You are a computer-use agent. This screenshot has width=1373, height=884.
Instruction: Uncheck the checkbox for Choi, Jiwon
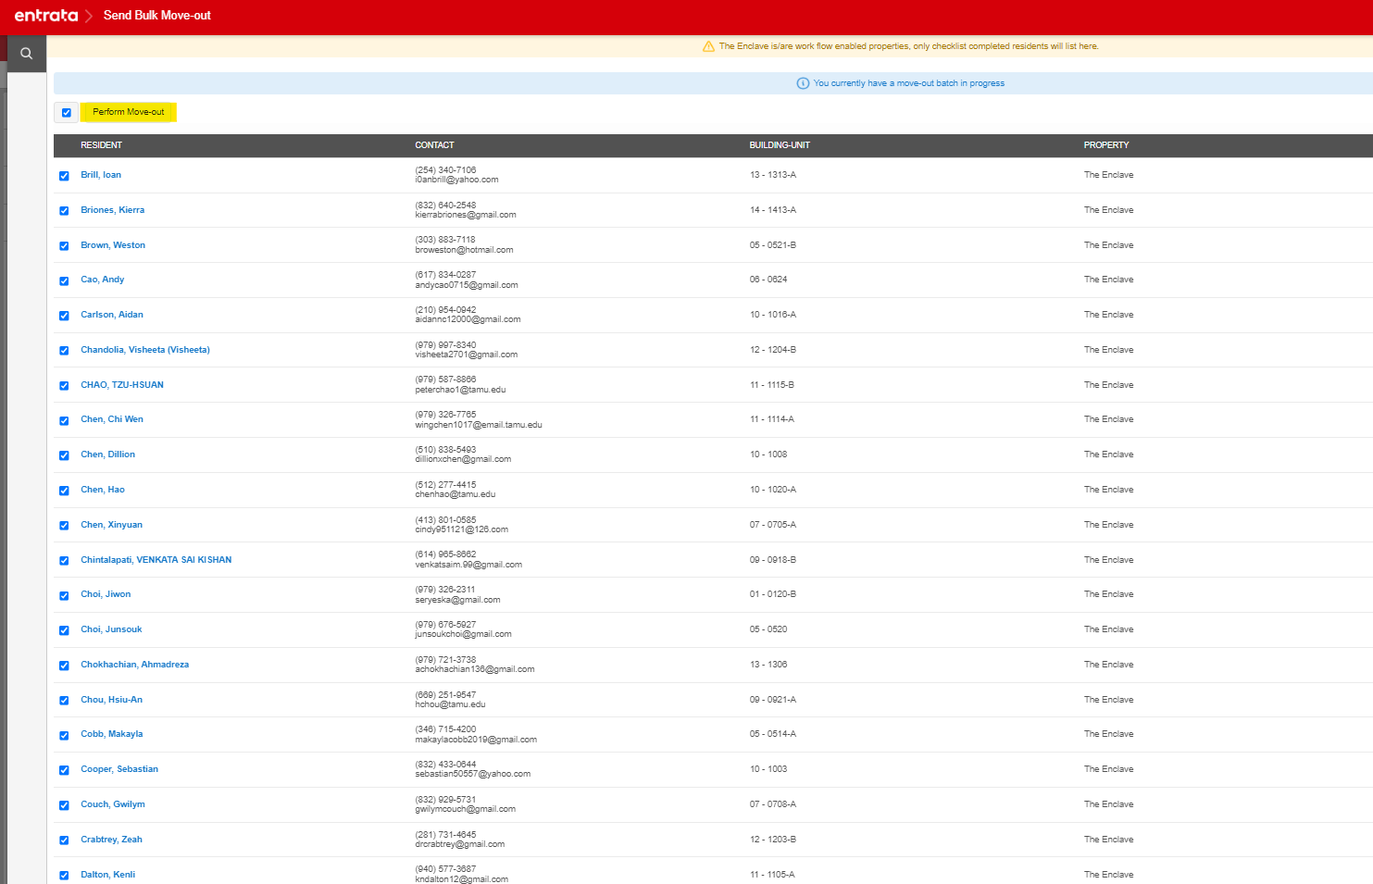pyautogui.click(x=64, y=595)
